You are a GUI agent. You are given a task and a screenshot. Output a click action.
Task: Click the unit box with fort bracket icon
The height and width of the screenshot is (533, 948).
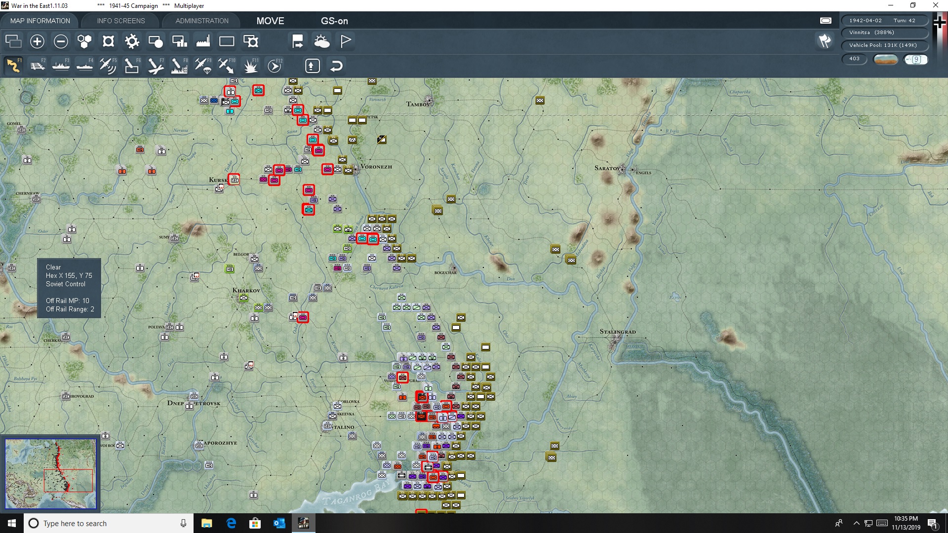[x=251, y=41]
